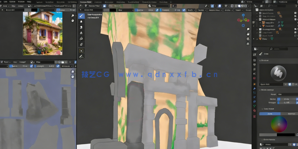Click the color wheel in Properties
The width and height of the screenshot is (298, 149).
tap(279, 124)
